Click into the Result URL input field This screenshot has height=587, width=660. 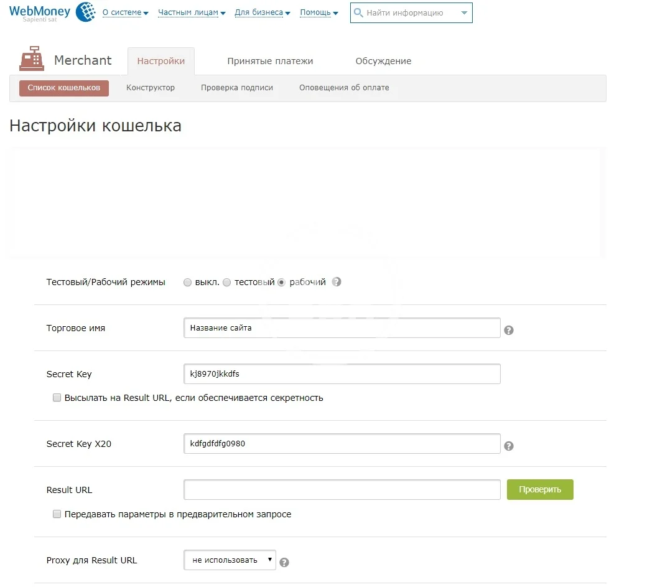click(x=342, y=490)
